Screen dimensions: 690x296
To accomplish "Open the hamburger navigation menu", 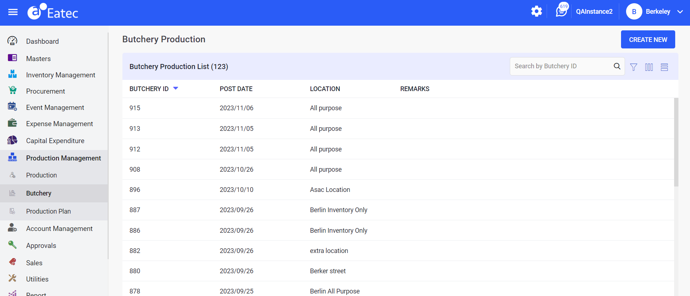I will pyautogui.click(x=13, y=12).
